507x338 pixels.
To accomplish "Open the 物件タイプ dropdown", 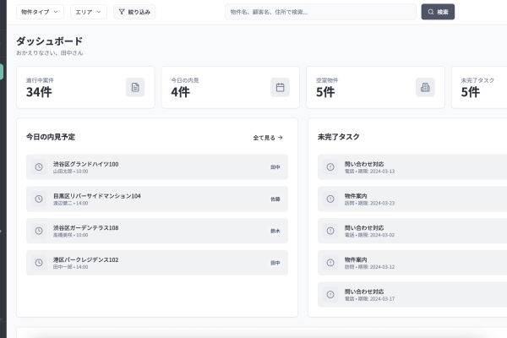I will coord(40,12).
